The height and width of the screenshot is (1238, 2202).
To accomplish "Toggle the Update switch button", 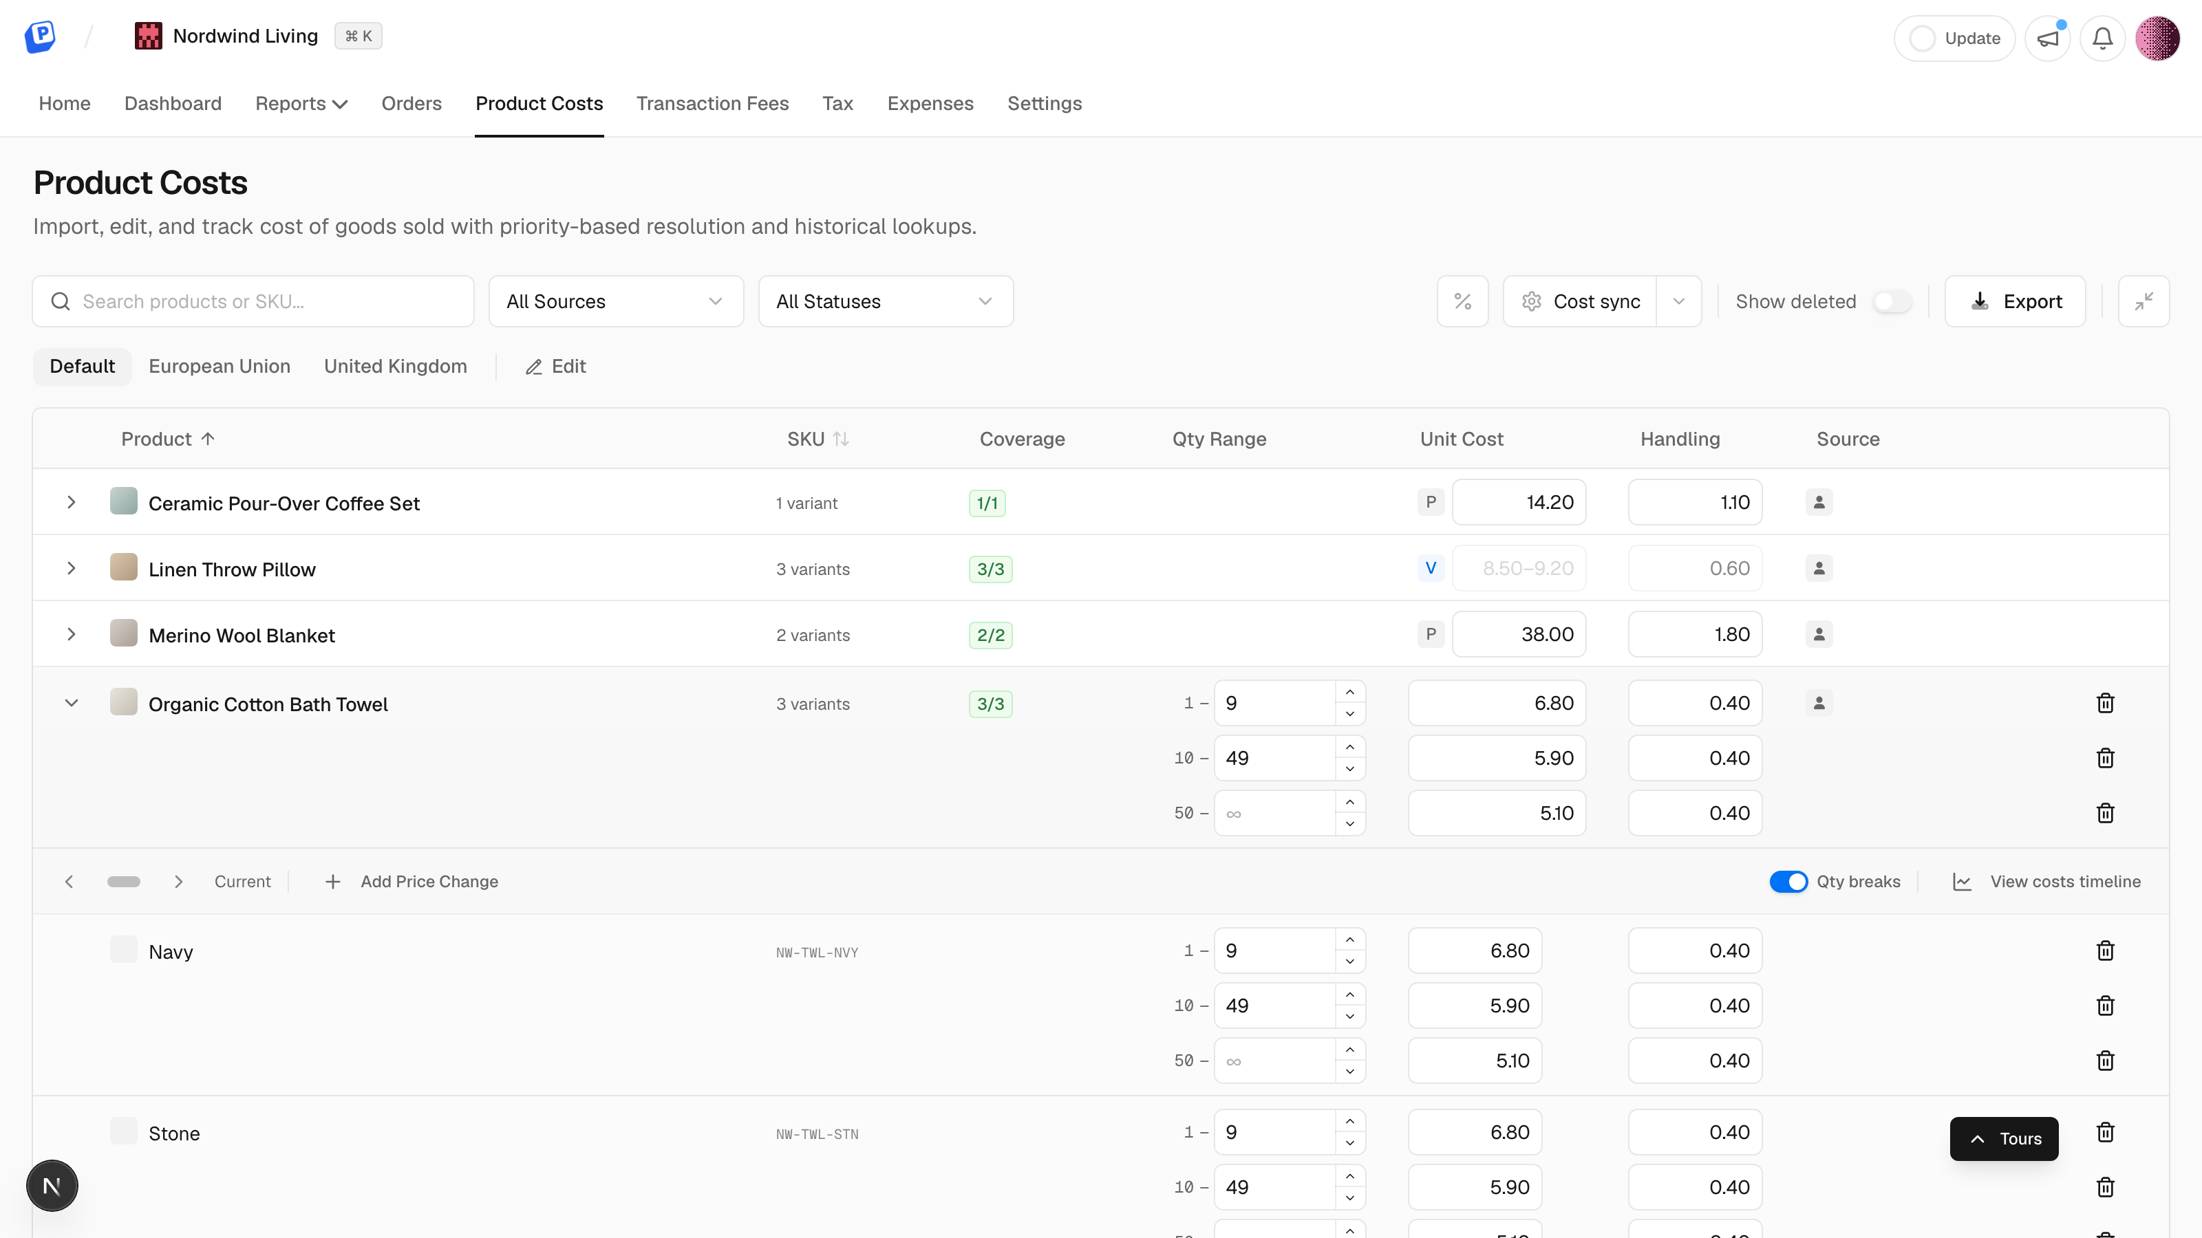I will 1954,39.
